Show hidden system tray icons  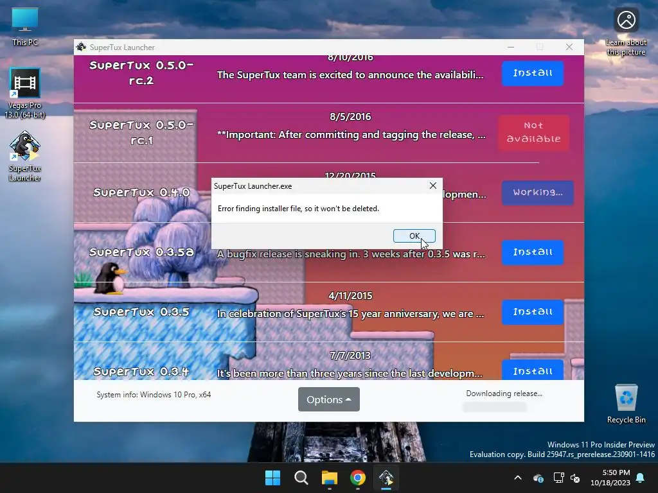click(x=518, y=478)
